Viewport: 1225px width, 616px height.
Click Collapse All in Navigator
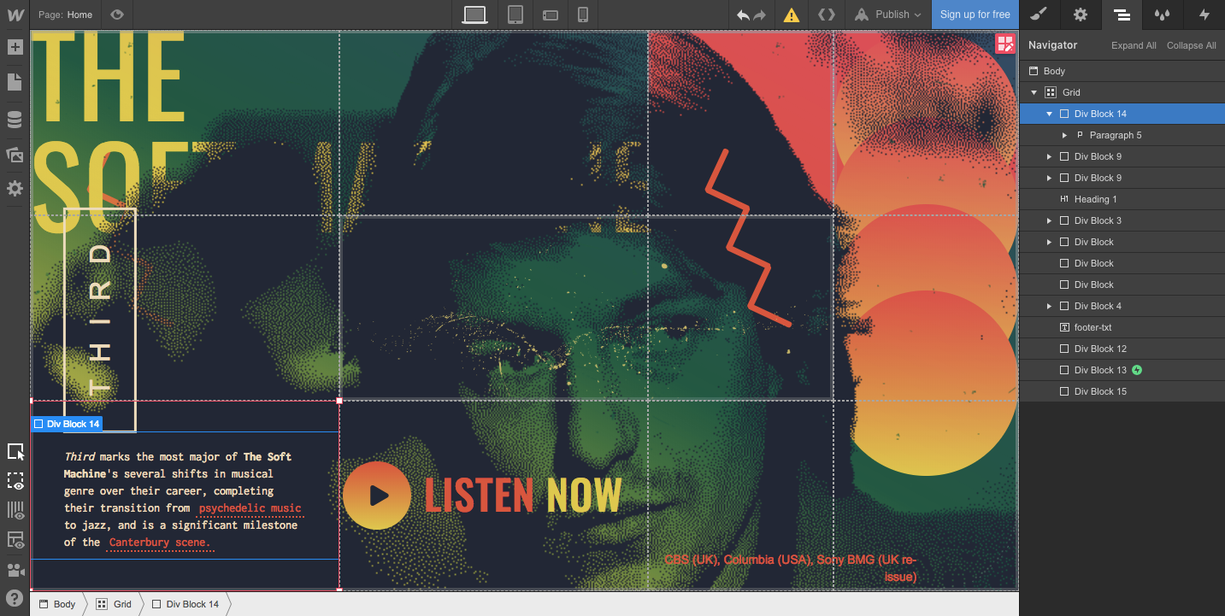pos(1192,45)
